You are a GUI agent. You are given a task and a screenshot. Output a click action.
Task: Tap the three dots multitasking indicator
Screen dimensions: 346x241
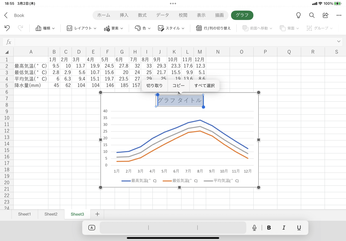(173, 4)
